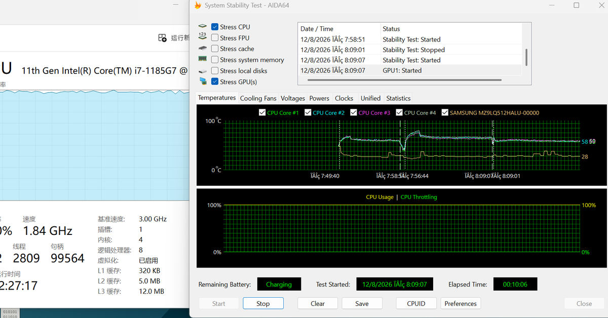Viewport: 608px width, 318px height.
Task: Click the RAM module icon beside Stress system memory
Action: click(x=203, y=60)
